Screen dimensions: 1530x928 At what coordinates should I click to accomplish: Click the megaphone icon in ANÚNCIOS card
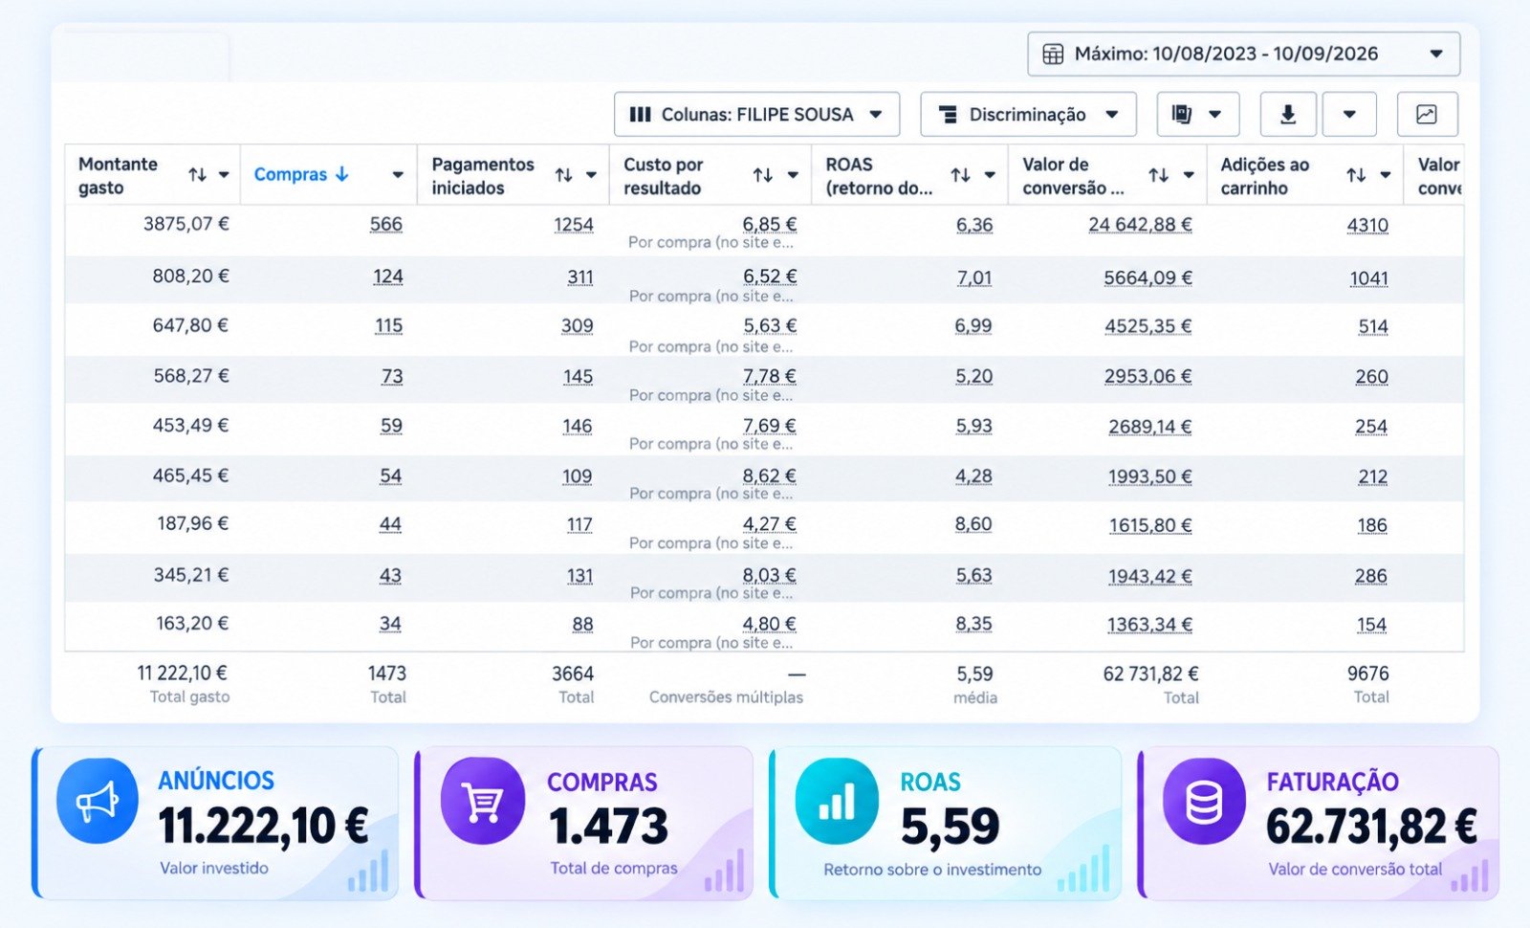(x=97, y=801)
